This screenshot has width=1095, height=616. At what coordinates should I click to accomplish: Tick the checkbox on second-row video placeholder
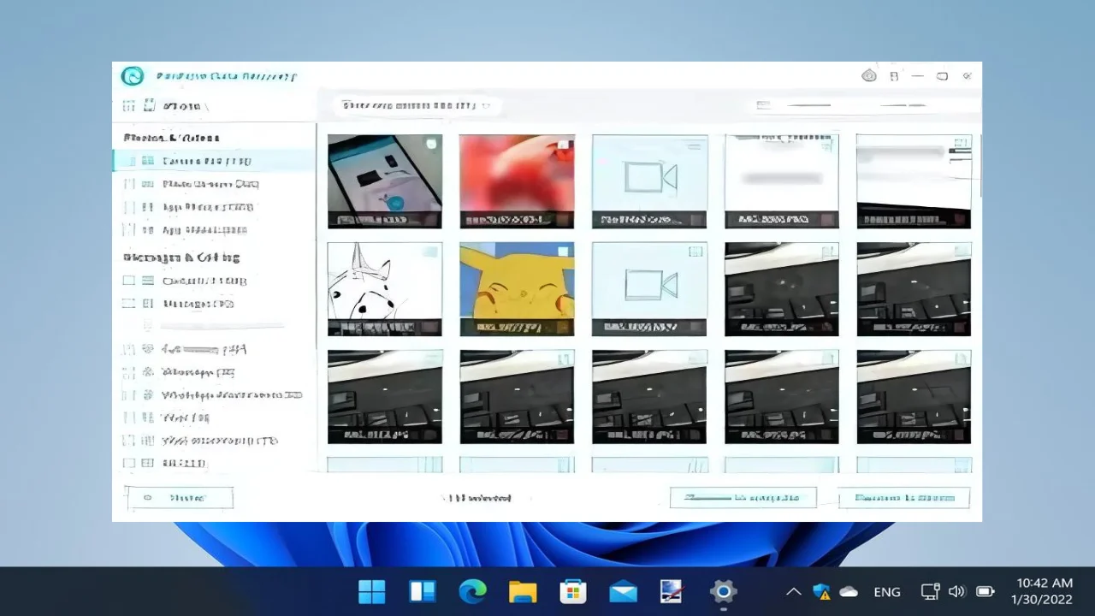click(696, 252)
